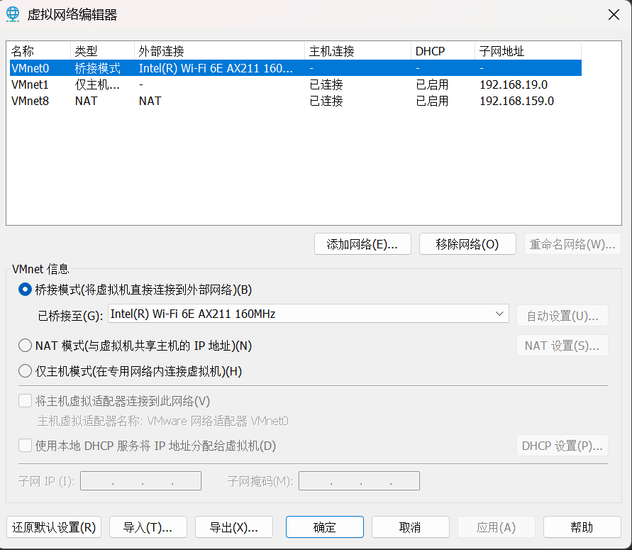
Task: Select the VMnet8 row
Action: point(296,100)
